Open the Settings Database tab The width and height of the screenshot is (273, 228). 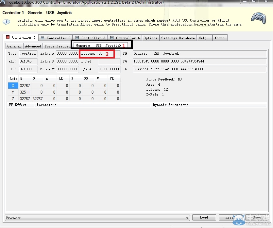(178, 38)
